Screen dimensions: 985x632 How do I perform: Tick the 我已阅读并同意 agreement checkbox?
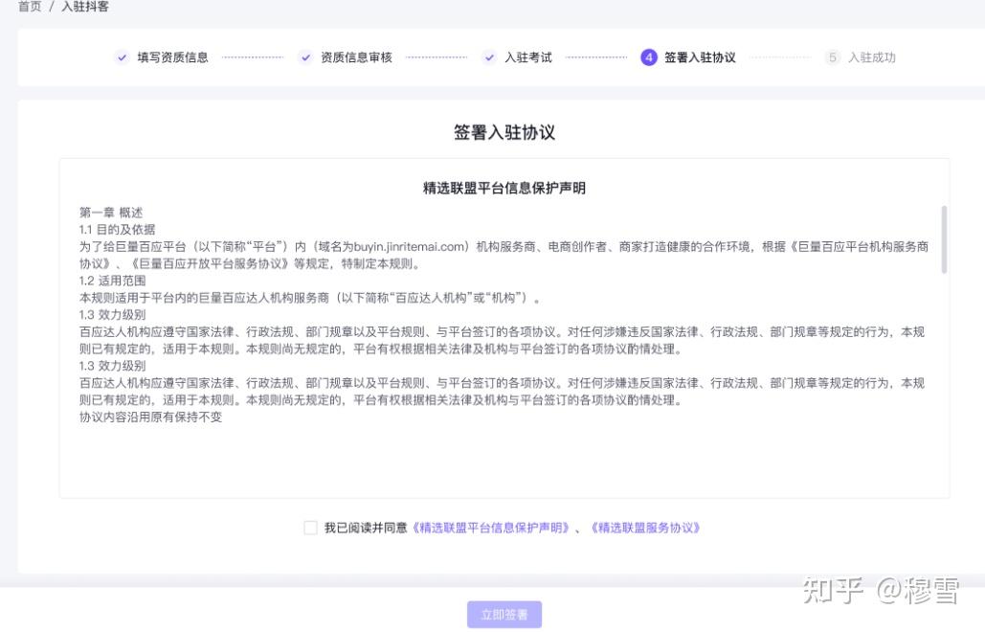pos(310,528)
